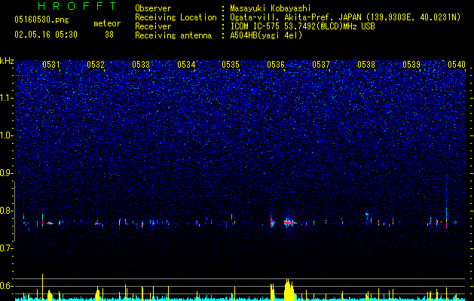
Task: Click the date stamp 02.05.16 05:30
Action: (46, 35)
